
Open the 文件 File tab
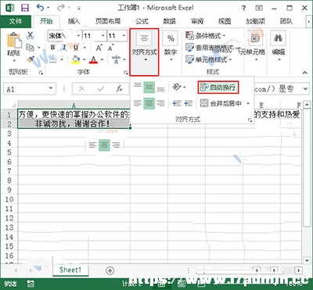[16, 21]
